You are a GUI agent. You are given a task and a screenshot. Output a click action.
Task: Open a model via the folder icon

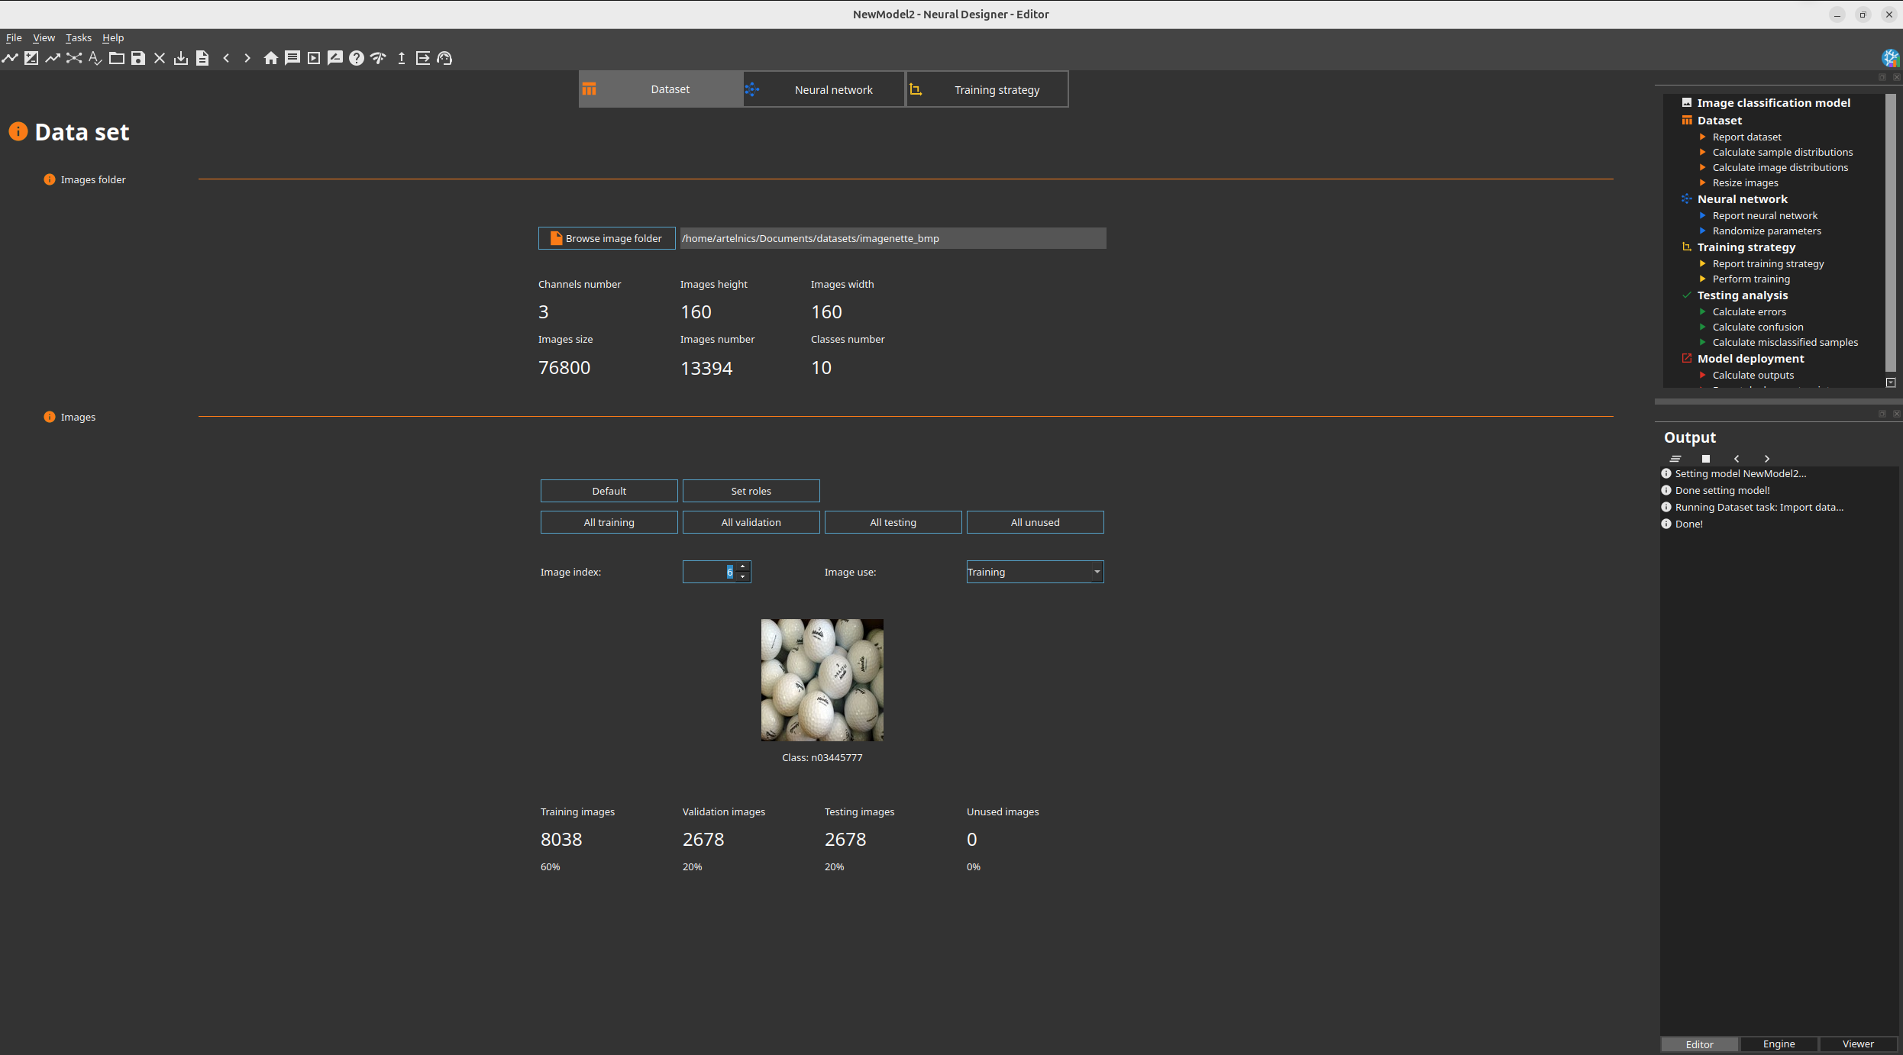(117, 58)
